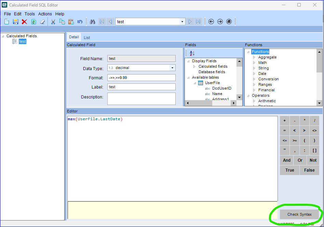Image resolution: width=324 pixels, height=227 pixels.
Task: Expand the Arithmetic operators group
Action: tap(254, 101)
